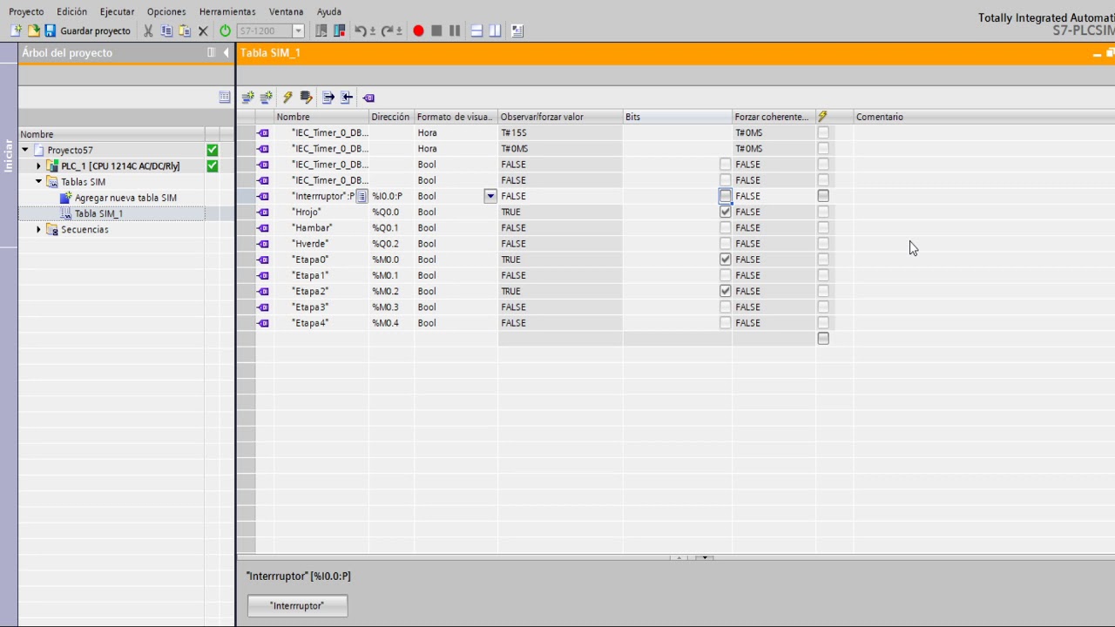Open the Ejecutar menu
The image size is (1115, 627).
point(117,11)
